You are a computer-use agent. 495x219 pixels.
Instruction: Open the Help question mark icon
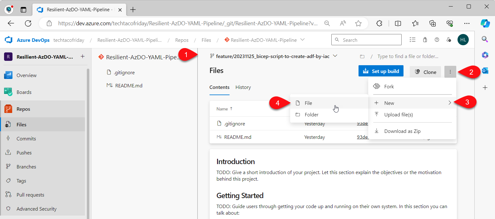(x=437, y=40)
